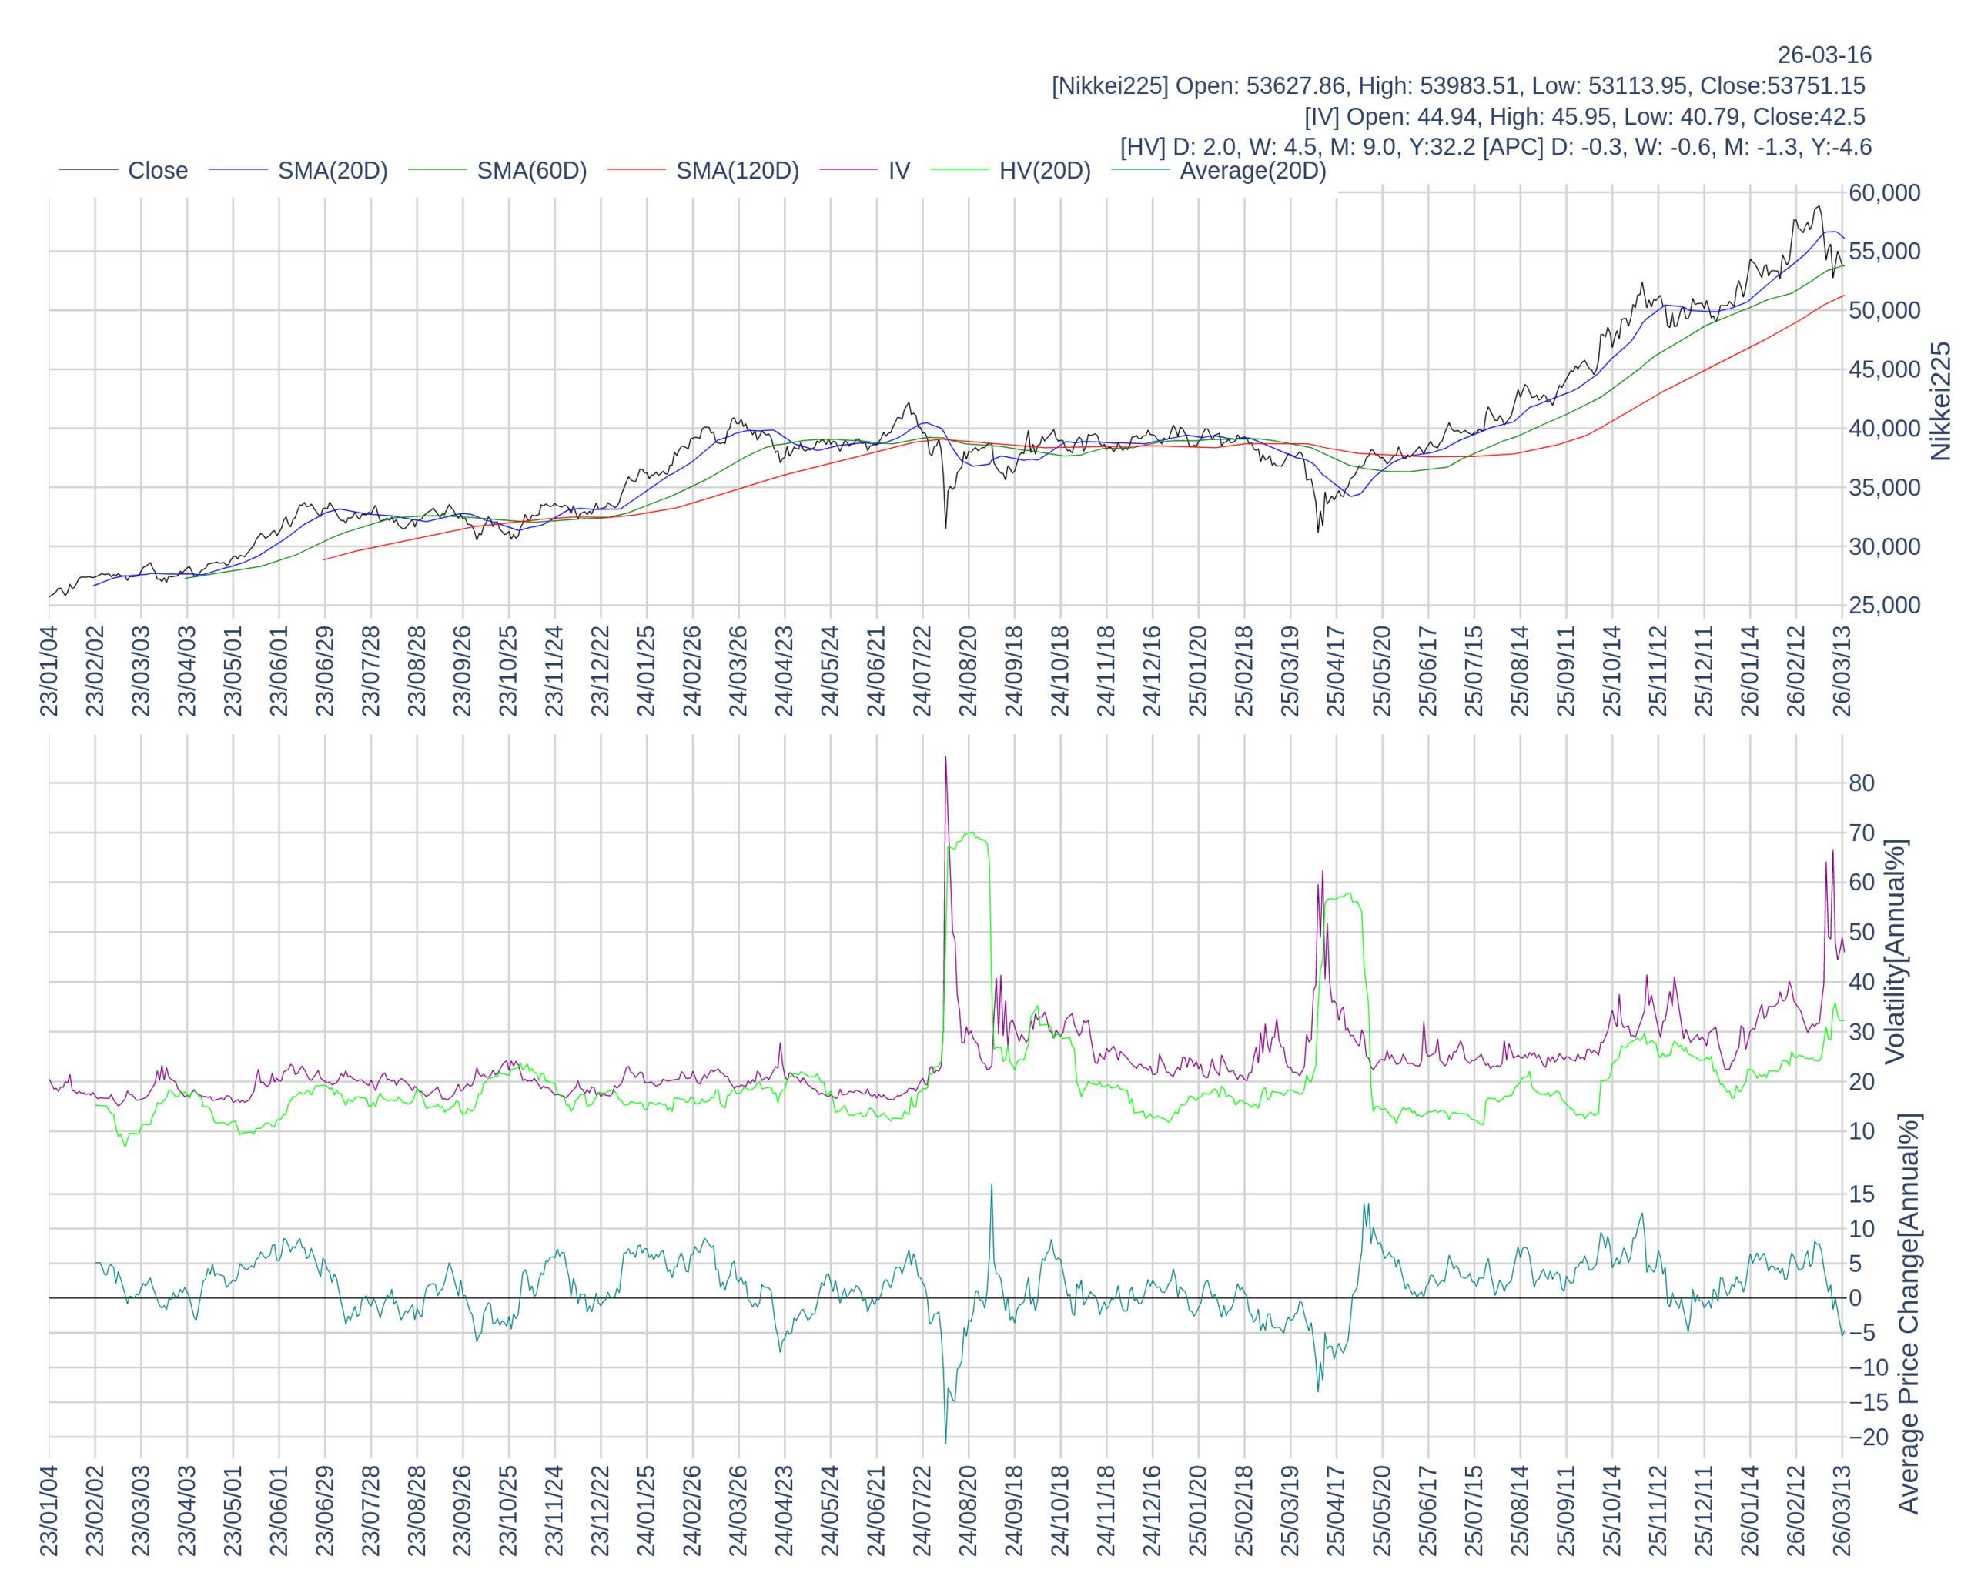Click the Nikkei225 y-axis title
Screen dimensions: 1971x1576
(1940, 401)
